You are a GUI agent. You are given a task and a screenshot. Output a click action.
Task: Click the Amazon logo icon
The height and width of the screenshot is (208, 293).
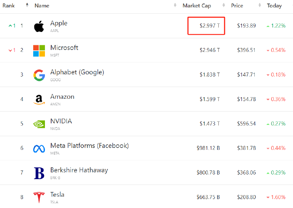tap(39, 100)
